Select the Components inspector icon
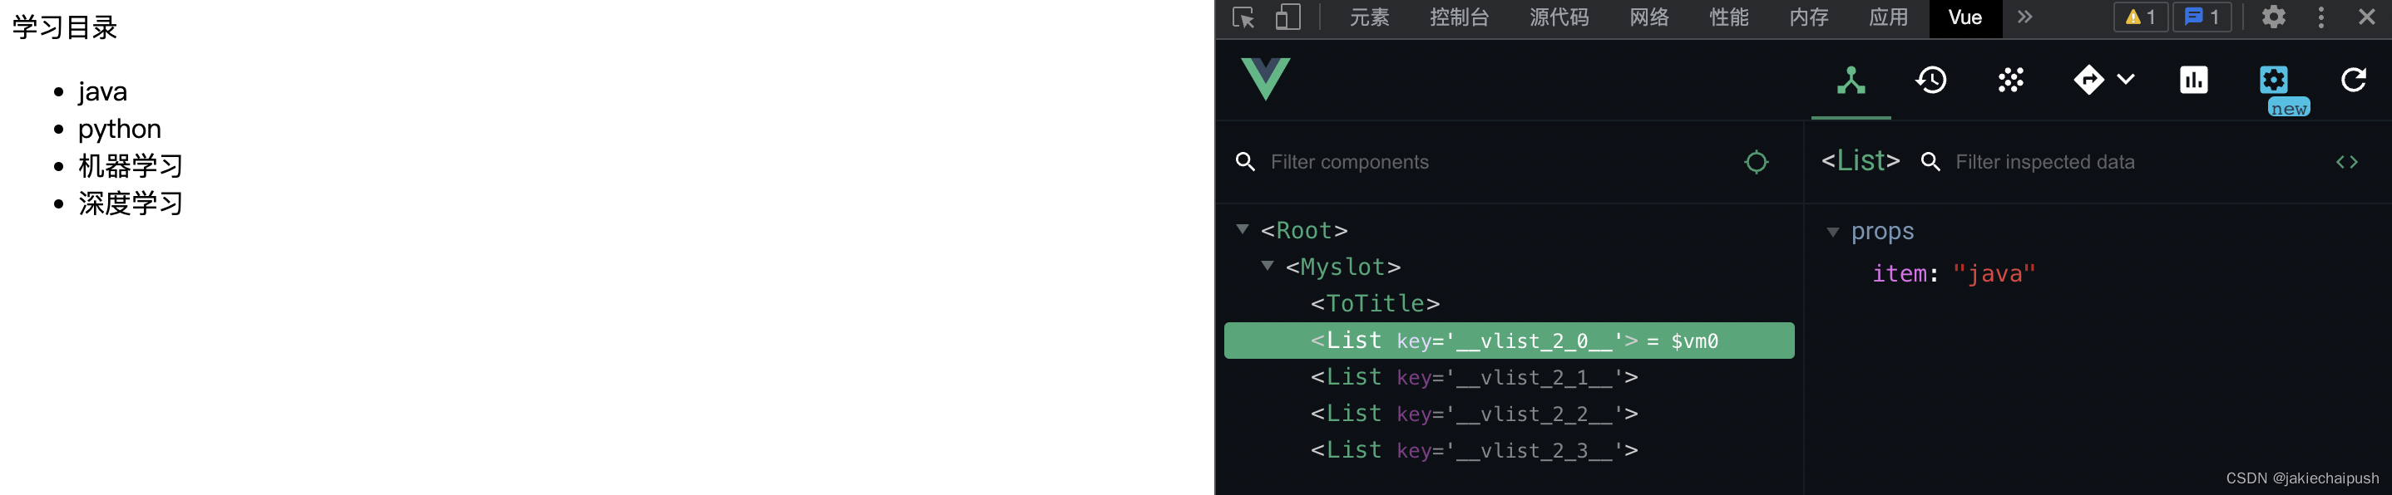2392x495 pixels. pos(1851,81)
